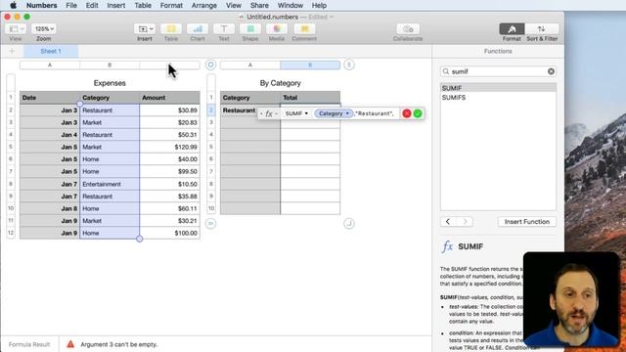
Task: Click the fx icon in formula editor
Action: (269, 113)
